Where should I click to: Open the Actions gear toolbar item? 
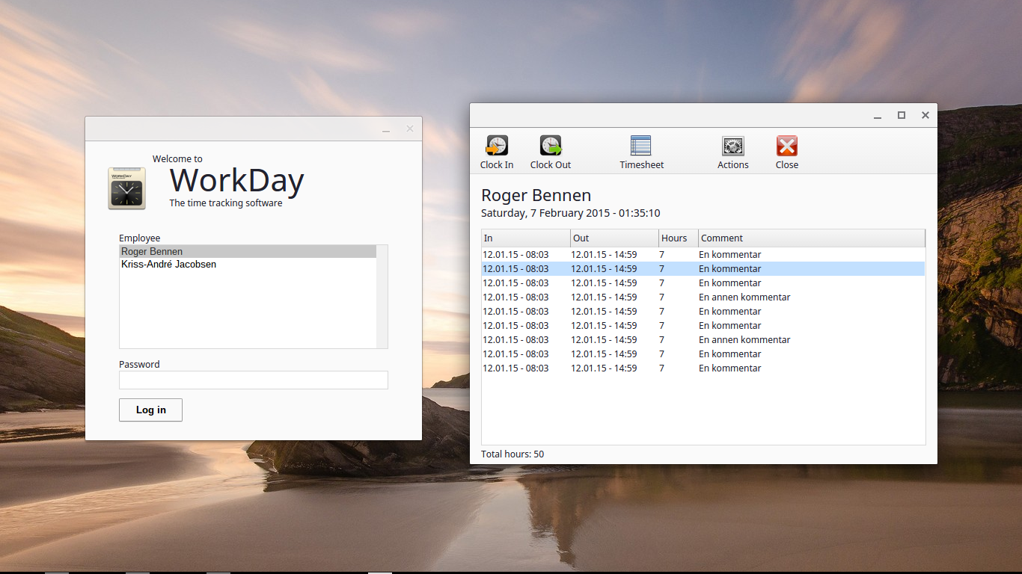pyautogui.click(x=732, y=152)
